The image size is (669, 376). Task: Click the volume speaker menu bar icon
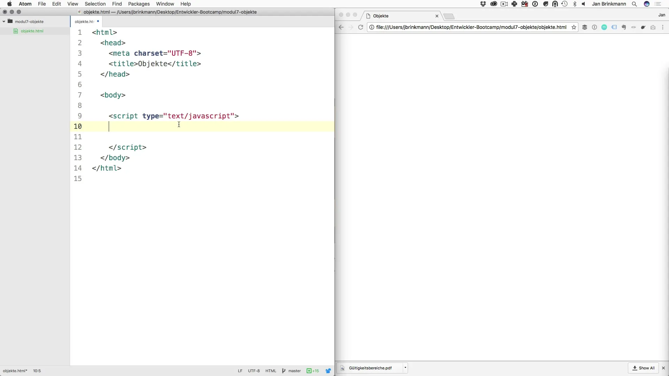tap(584, 4)
